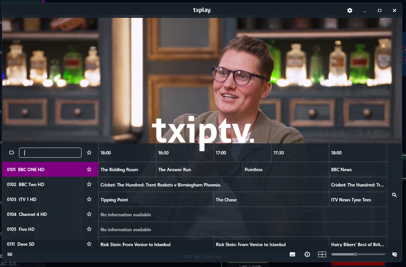The width and height of the screenshot is (406, 267).
Task: Open The Bidding Room programme
Action: coord(128,170)
